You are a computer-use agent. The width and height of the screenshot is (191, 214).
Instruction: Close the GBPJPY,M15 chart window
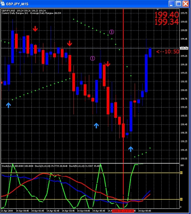click(186, 4)
